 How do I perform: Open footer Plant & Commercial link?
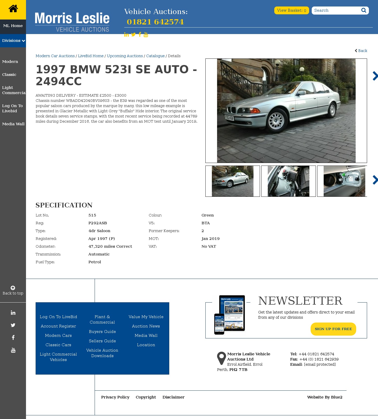(x=102, y=319)
